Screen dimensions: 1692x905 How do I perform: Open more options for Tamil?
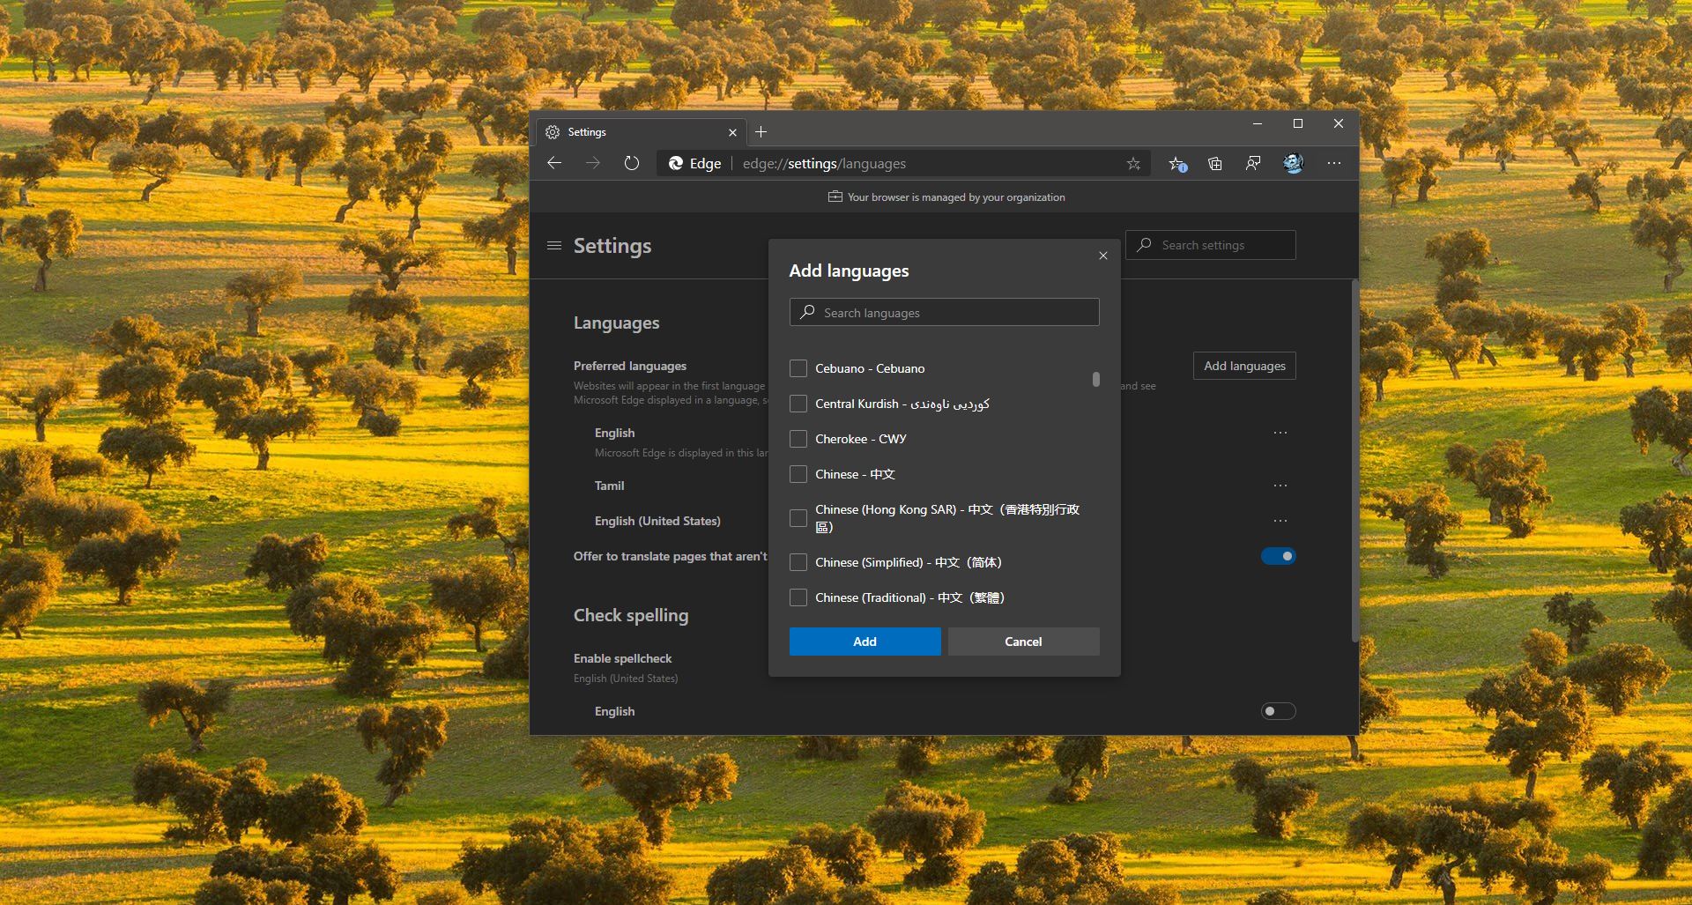pyautogui.click(x=1280, y=486)
